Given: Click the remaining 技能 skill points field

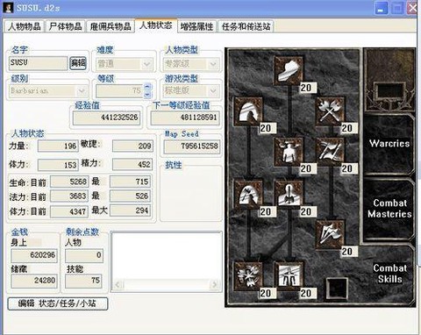Looking at the screenshot, I should tap(84, 282).
